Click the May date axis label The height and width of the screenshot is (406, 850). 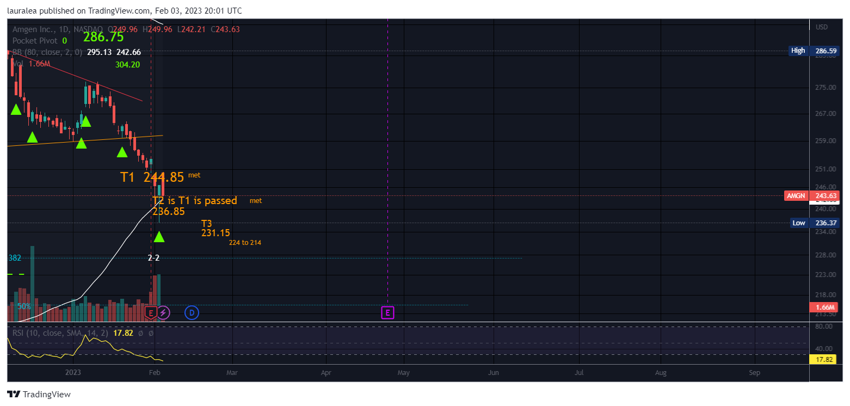tap(404, 373)
